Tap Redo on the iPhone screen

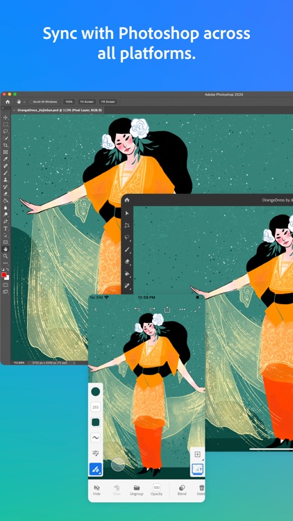(x=152, y=309)
